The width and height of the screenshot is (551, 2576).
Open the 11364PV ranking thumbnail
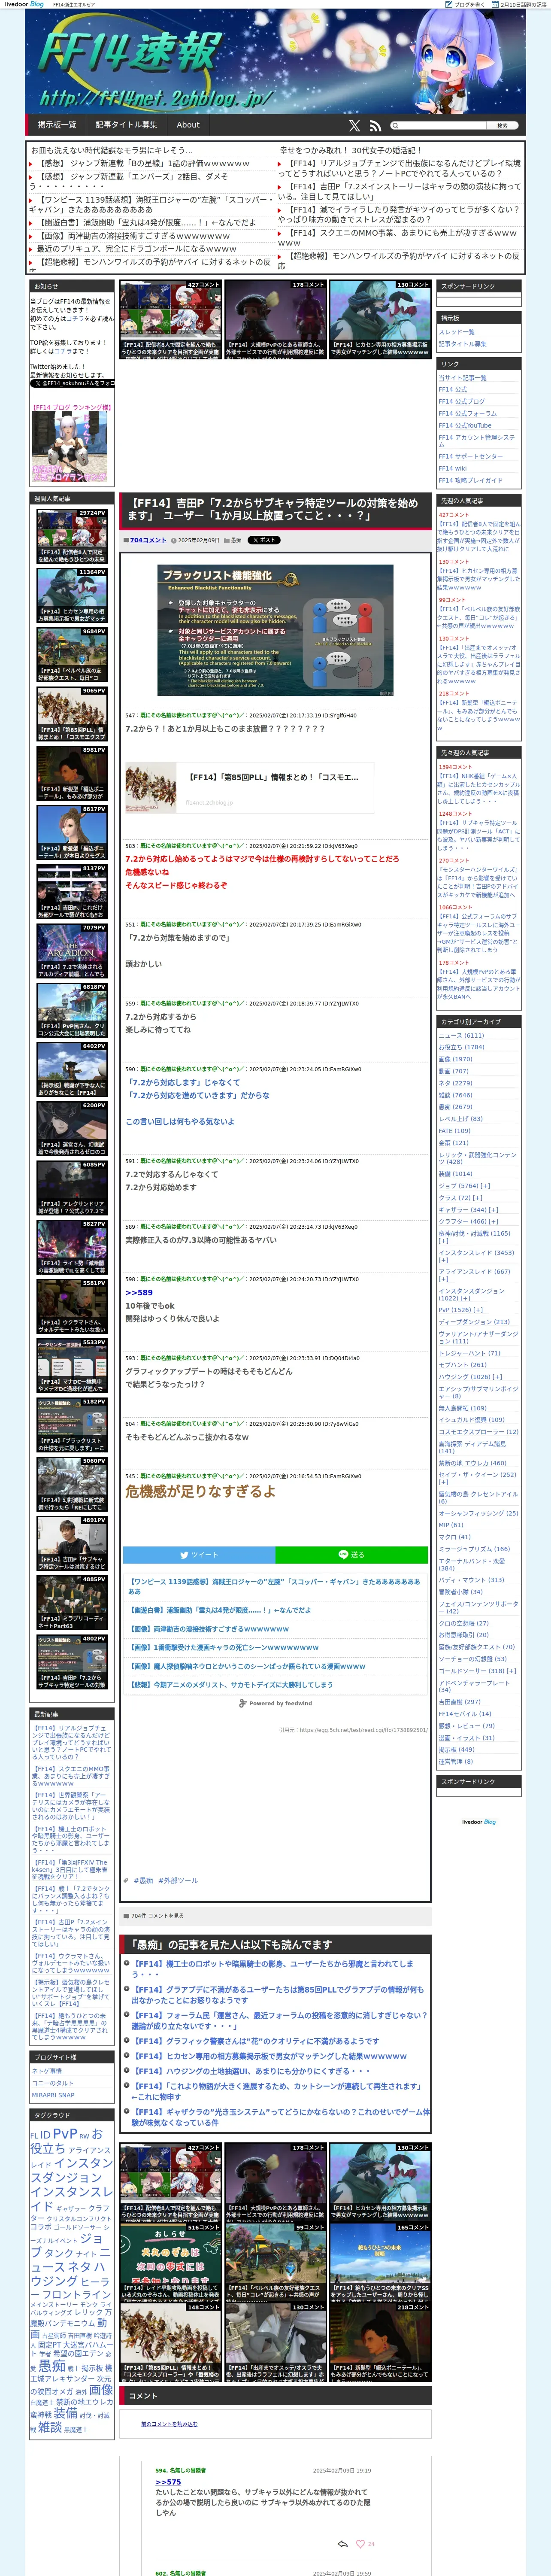(72, 595)
